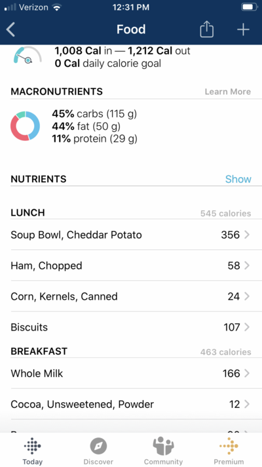Viewport: 262px width, 467px height.
Task: Tap the macronutrients donut chart
Action: (26, 126)
